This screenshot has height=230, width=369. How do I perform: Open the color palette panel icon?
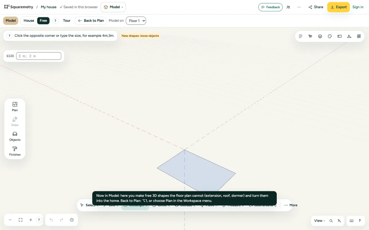(330, 36)
